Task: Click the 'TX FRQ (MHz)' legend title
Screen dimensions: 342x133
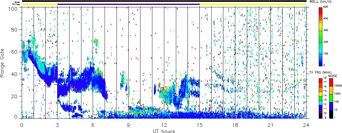Action: (318, 72)
